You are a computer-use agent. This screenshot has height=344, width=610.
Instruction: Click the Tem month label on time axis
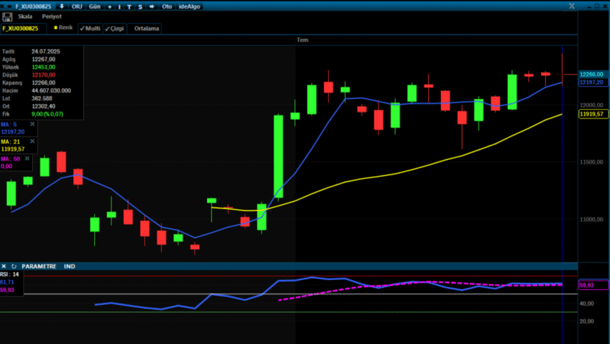pyautogui.click(x=302, y=40)
